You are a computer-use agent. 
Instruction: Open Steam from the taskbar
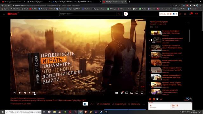(101, 112)
